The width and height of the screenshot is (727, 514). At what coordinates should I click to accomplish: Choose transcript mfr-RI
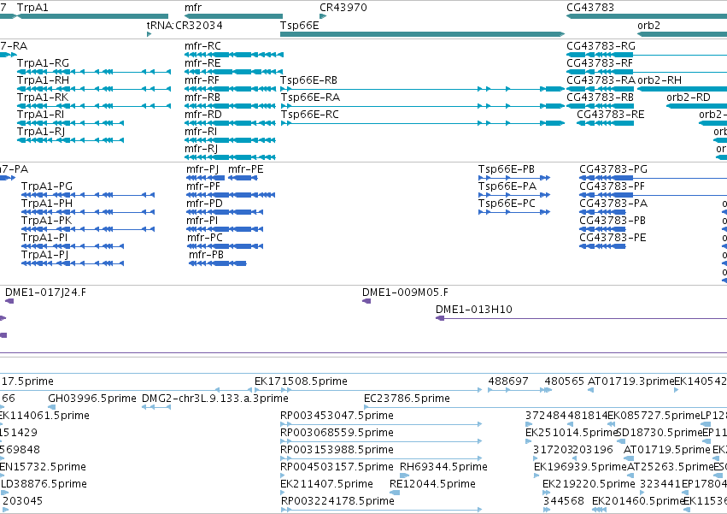pos(201,132)
